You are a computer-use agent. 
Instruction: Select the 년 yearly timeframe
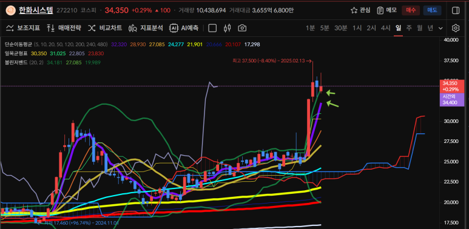click(x=430, y=28)
